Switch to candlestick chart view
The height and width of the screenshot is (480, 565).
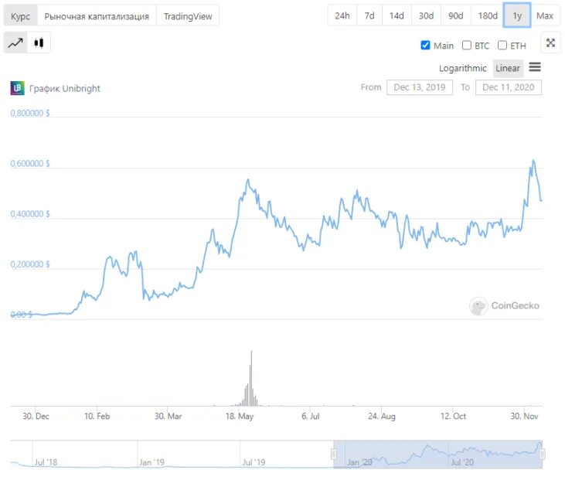[39, 43]
